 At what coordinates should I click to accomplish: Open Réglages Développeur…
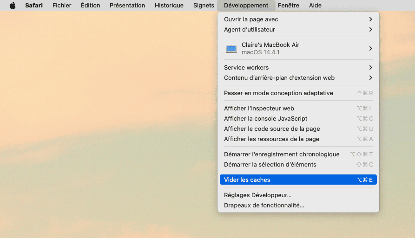pos(298,195)
